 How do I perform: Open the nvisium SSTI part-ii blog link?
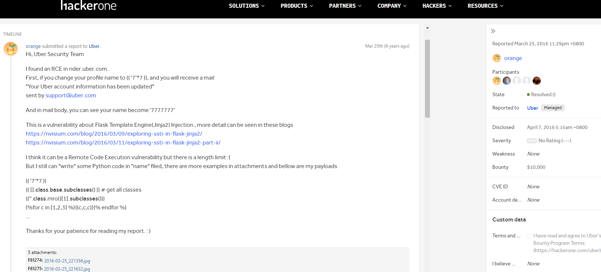coord(123,143)
